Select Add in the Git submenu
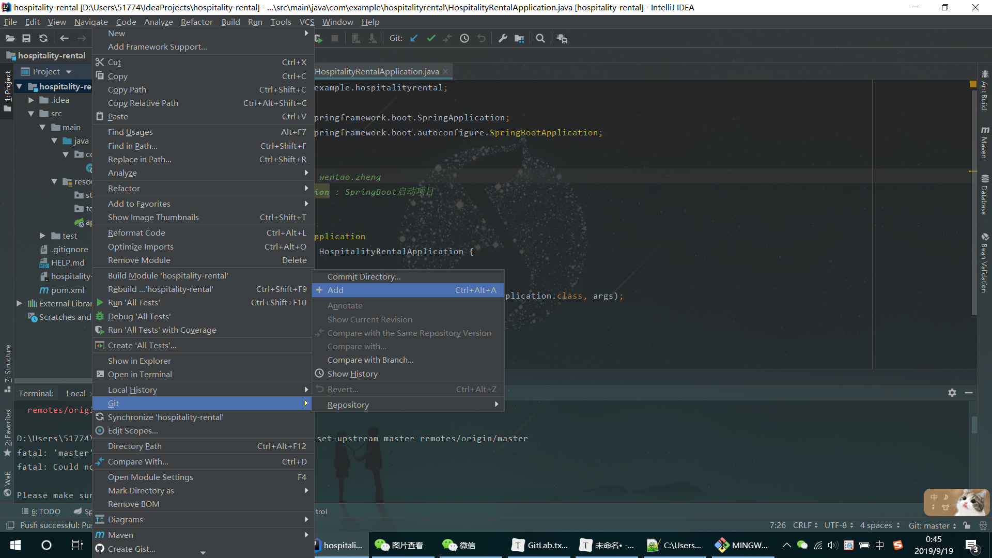Image resolution: width=992 pixels, height=558 pixels. pos(335,290)
